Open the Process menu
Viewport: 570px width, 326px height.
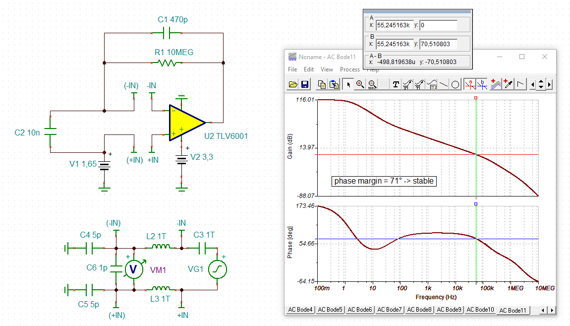[x=350, y=69]
